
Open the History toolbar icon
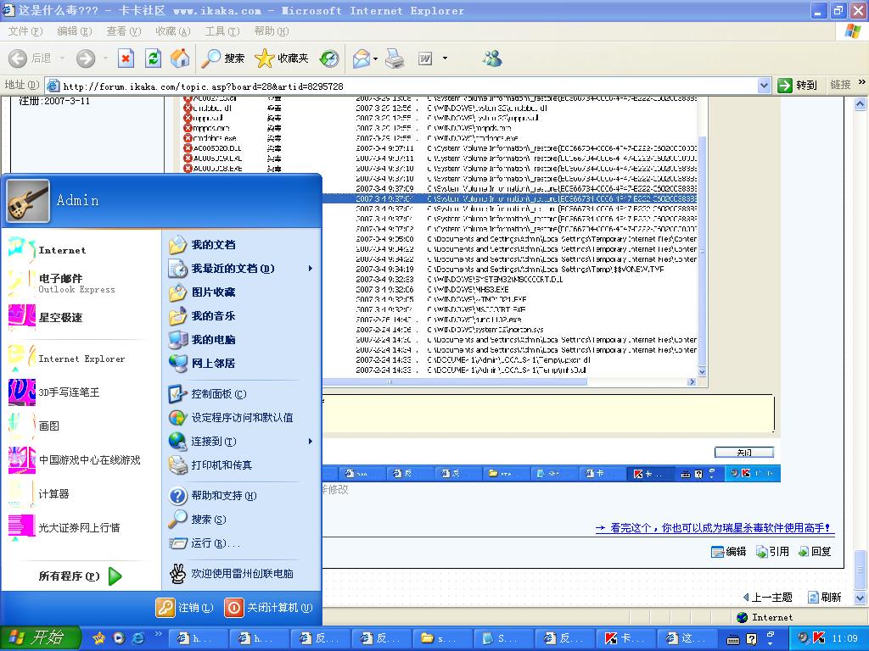[329, 58]
